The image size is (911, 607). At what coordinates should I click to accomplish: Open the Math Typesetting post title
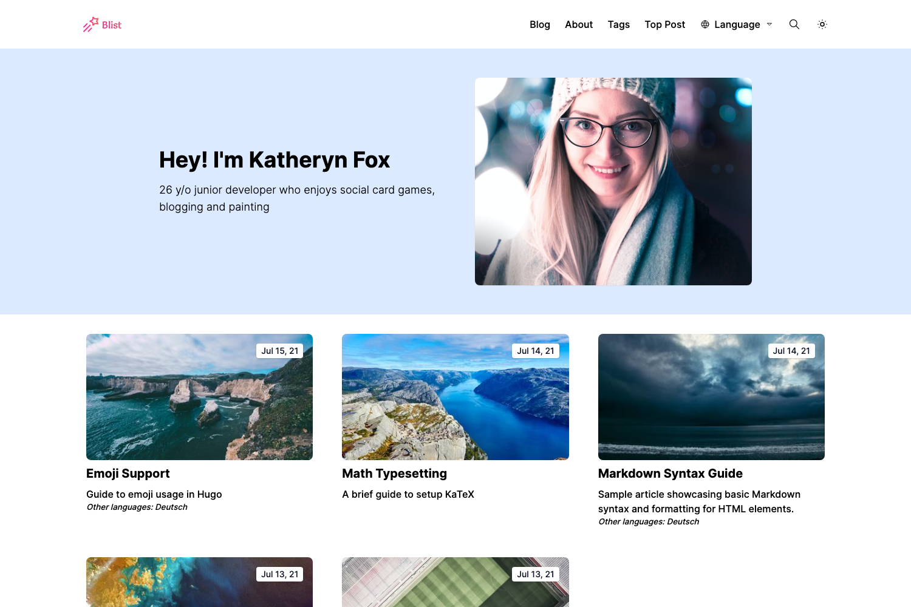[394, 473]
